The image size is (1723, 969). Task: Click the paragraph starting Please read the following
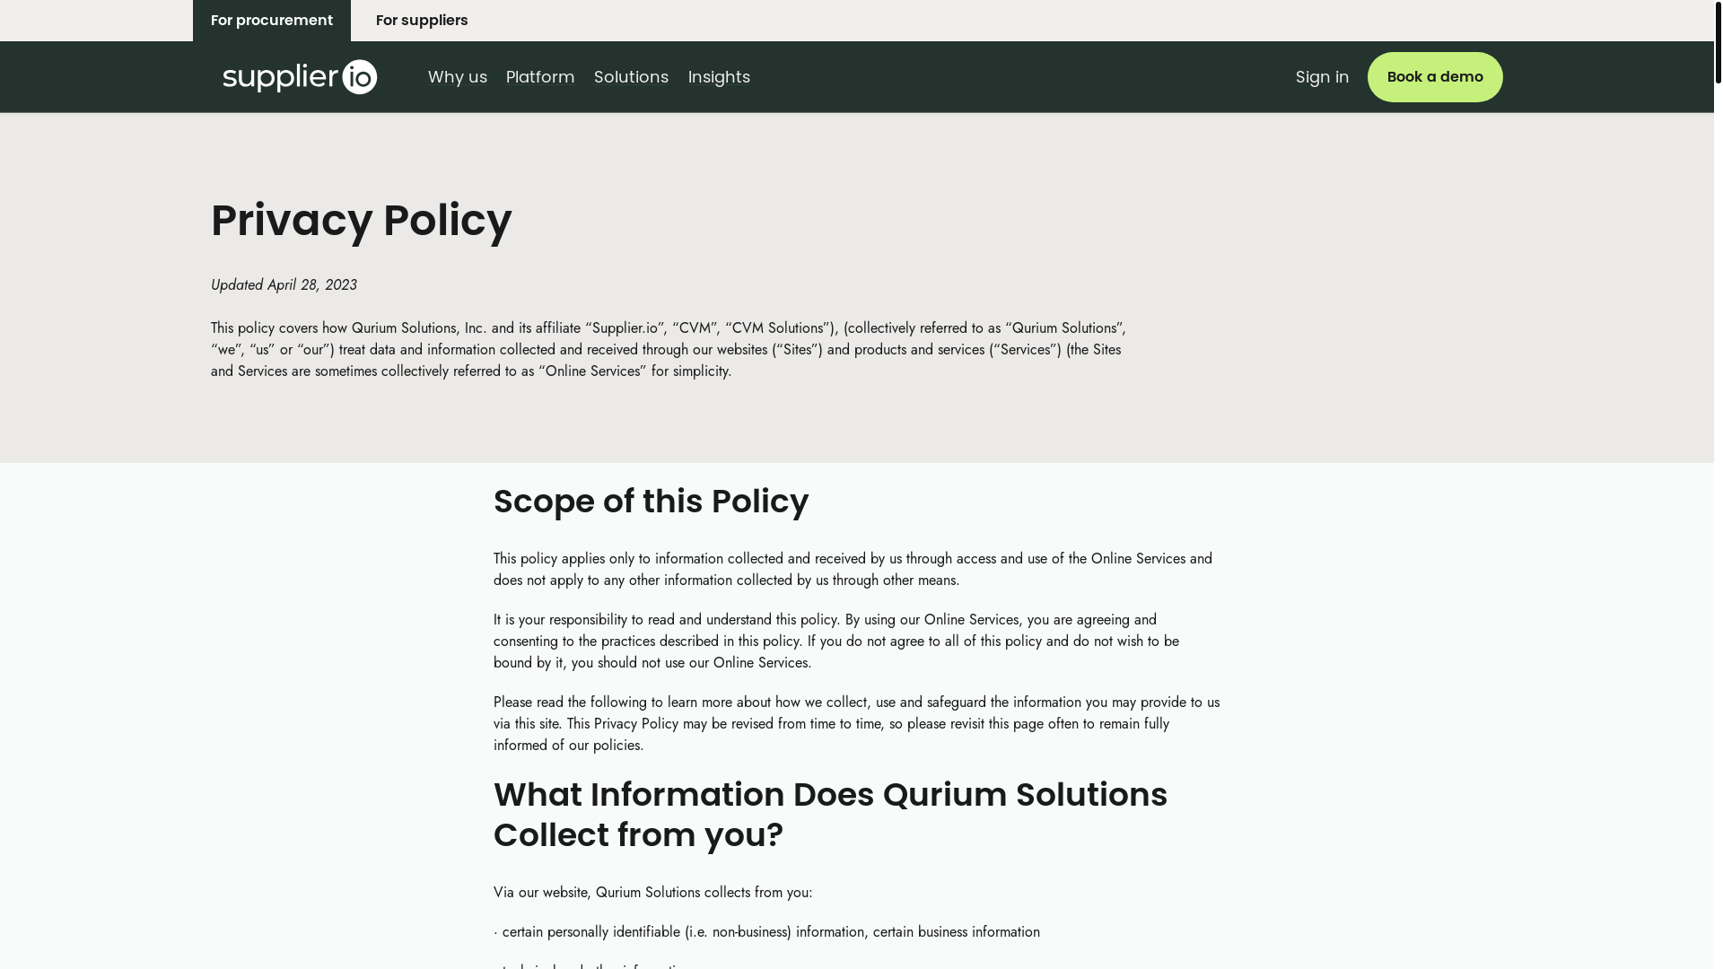(856, 724)
